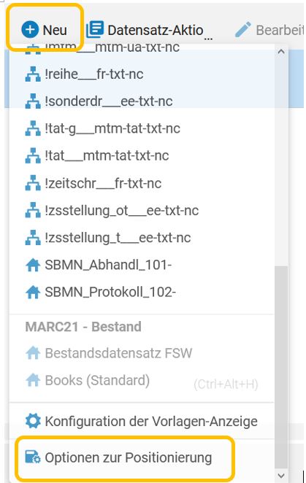306x483 pixels.
Task: Select Bestandsdatensatz FSW entry
Action: pyautogui.click(x=142, y=353)
